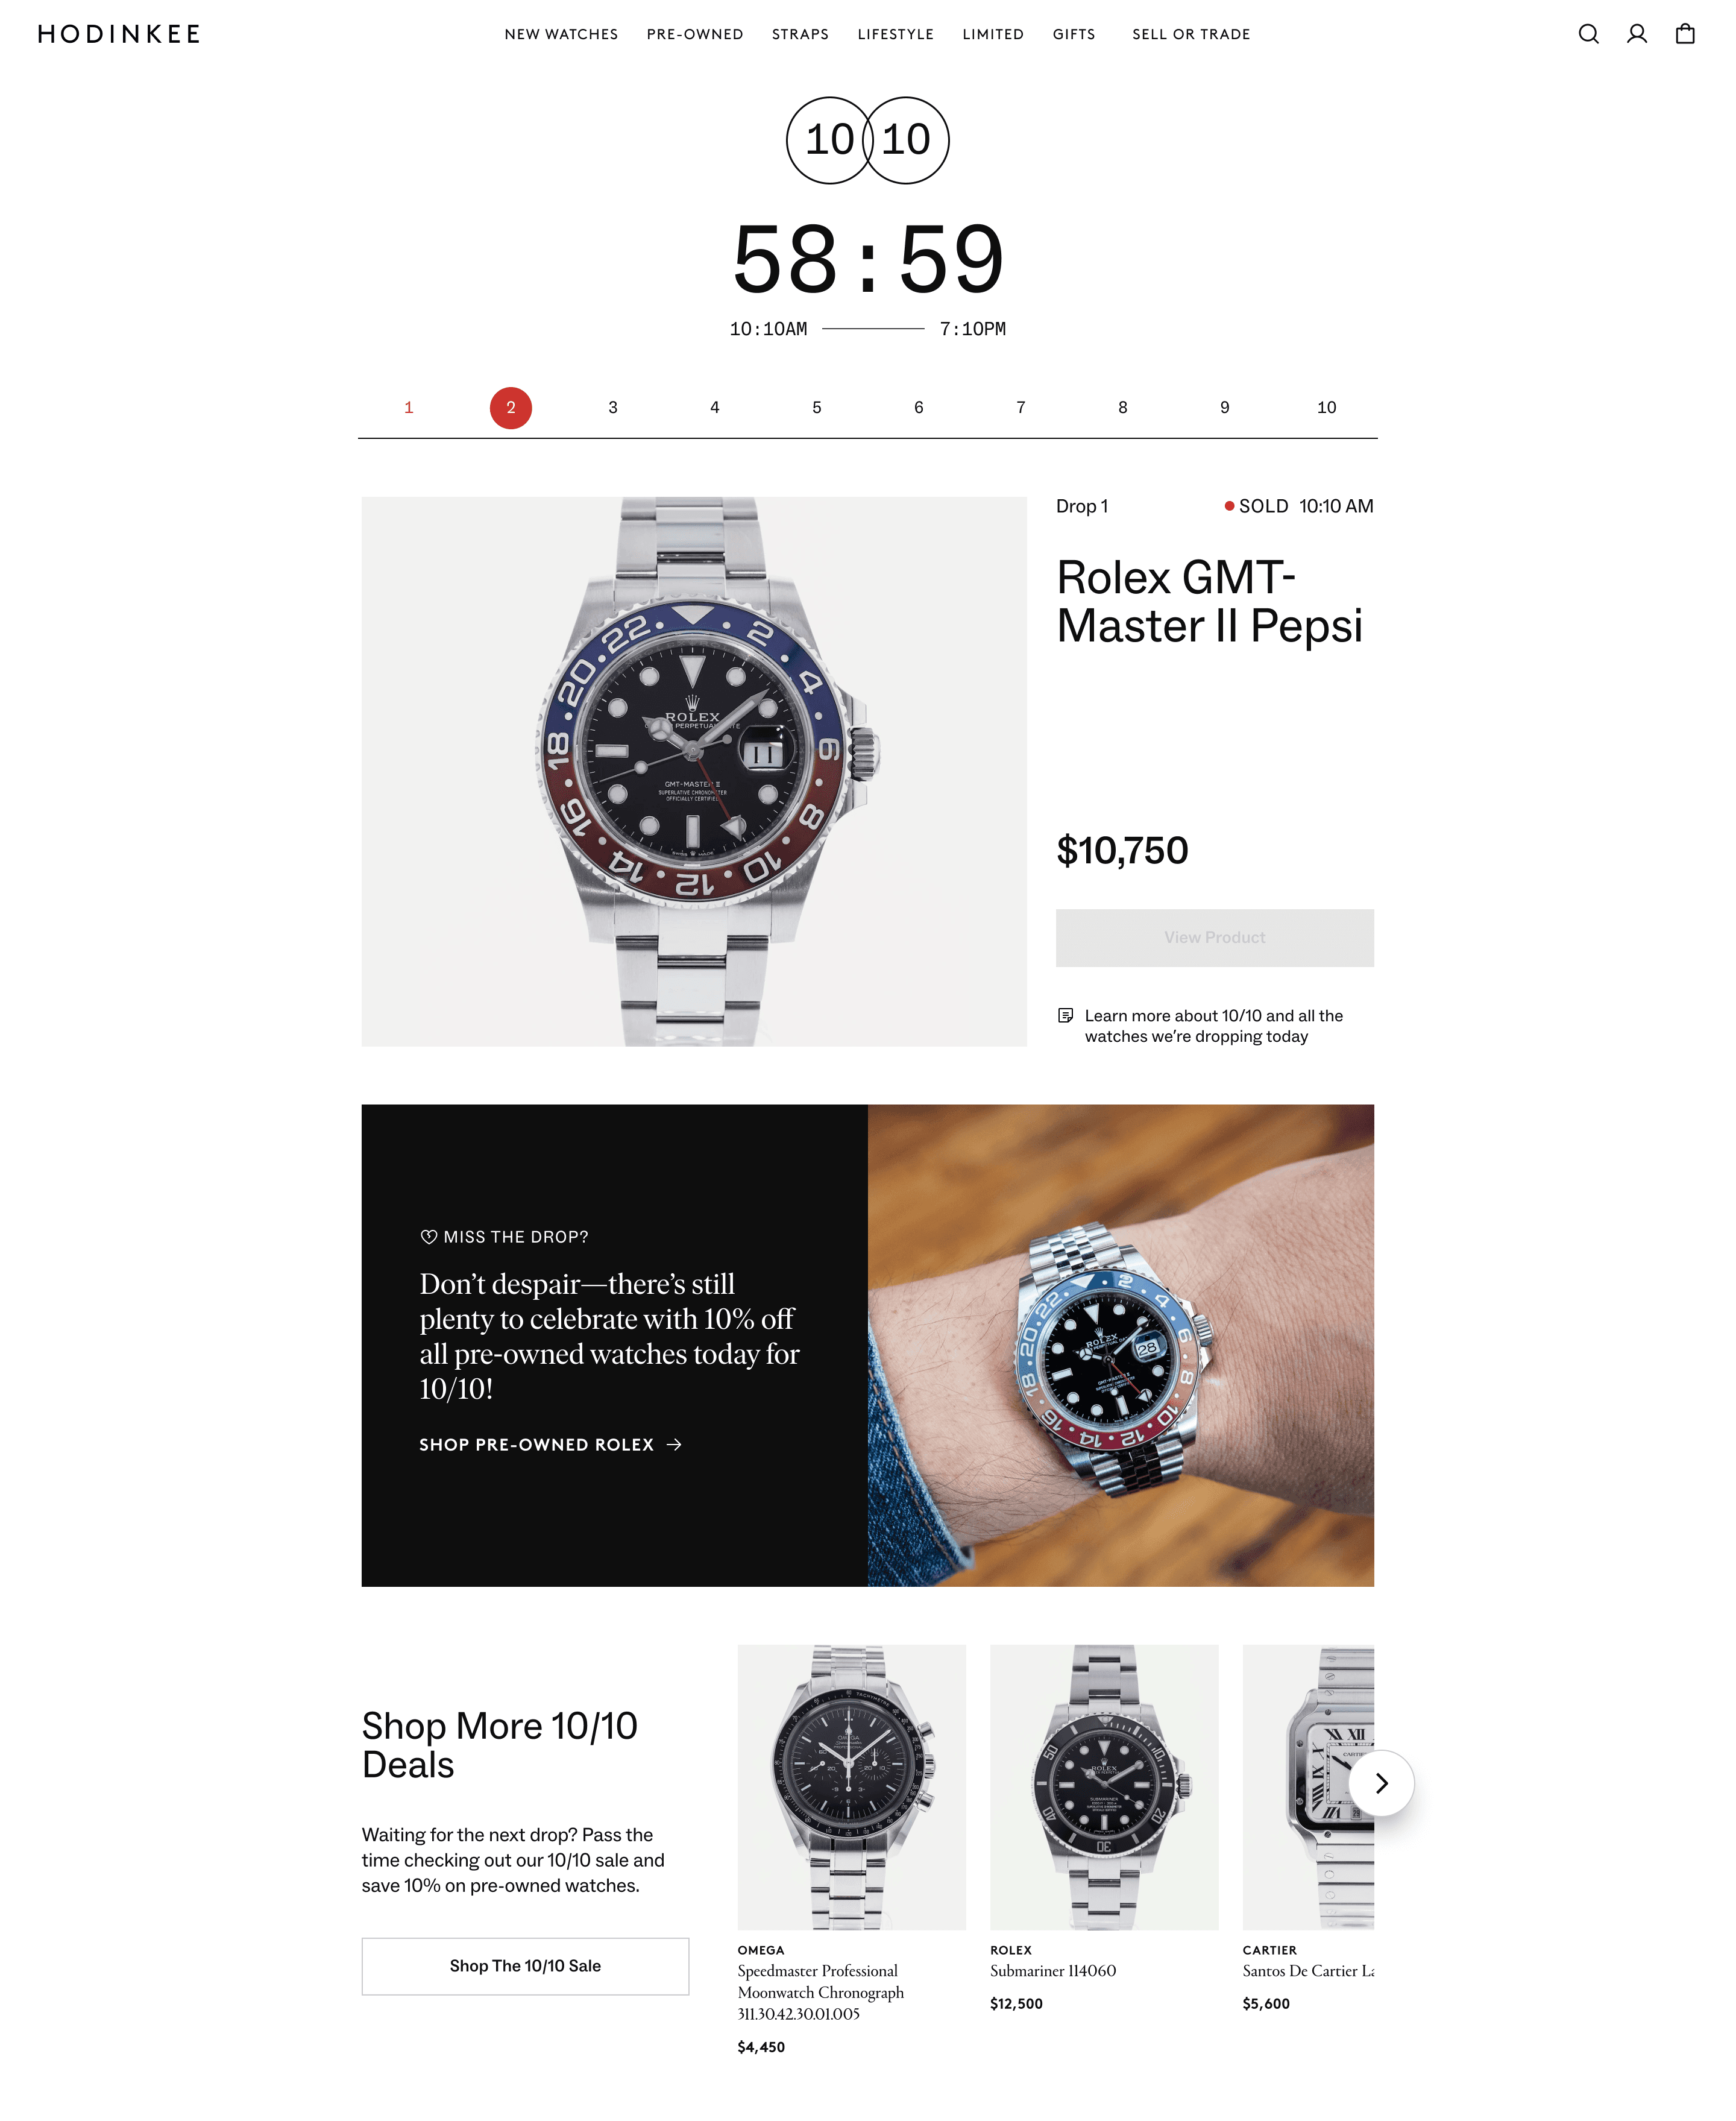Jump to drop 5 in timeline

tap(816, 408)
